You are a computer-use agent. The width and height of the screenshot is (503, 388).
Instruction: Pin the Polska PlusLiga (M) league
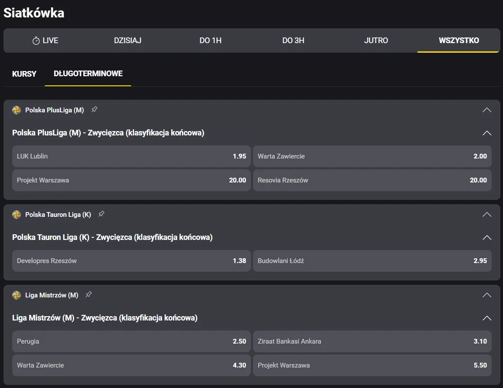click(x=94, y=110)
